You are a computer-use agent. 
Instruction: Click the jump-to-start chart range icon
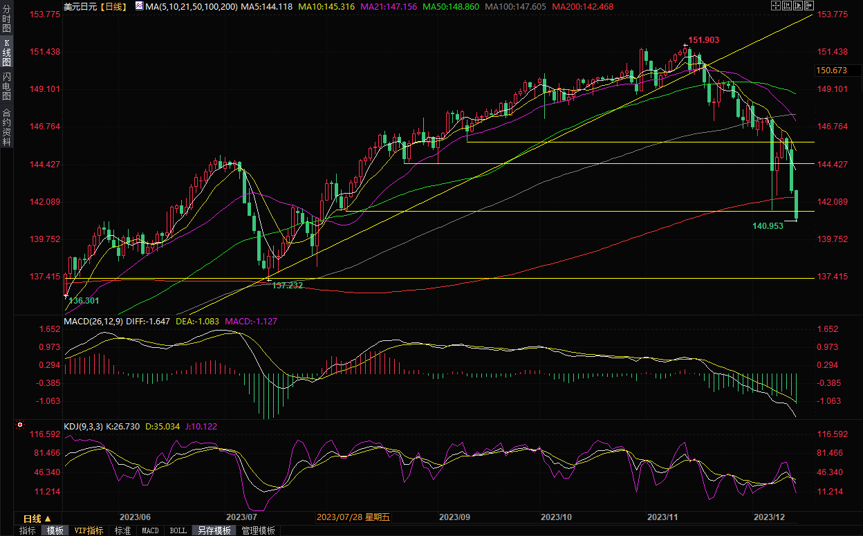click(786, 6)
